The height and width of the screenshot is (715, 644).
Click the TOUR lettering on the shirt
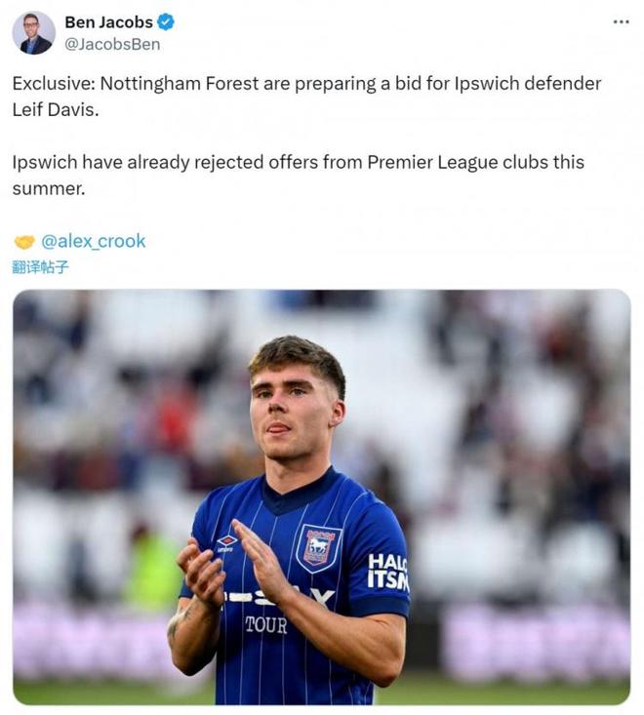coord(266,624)
